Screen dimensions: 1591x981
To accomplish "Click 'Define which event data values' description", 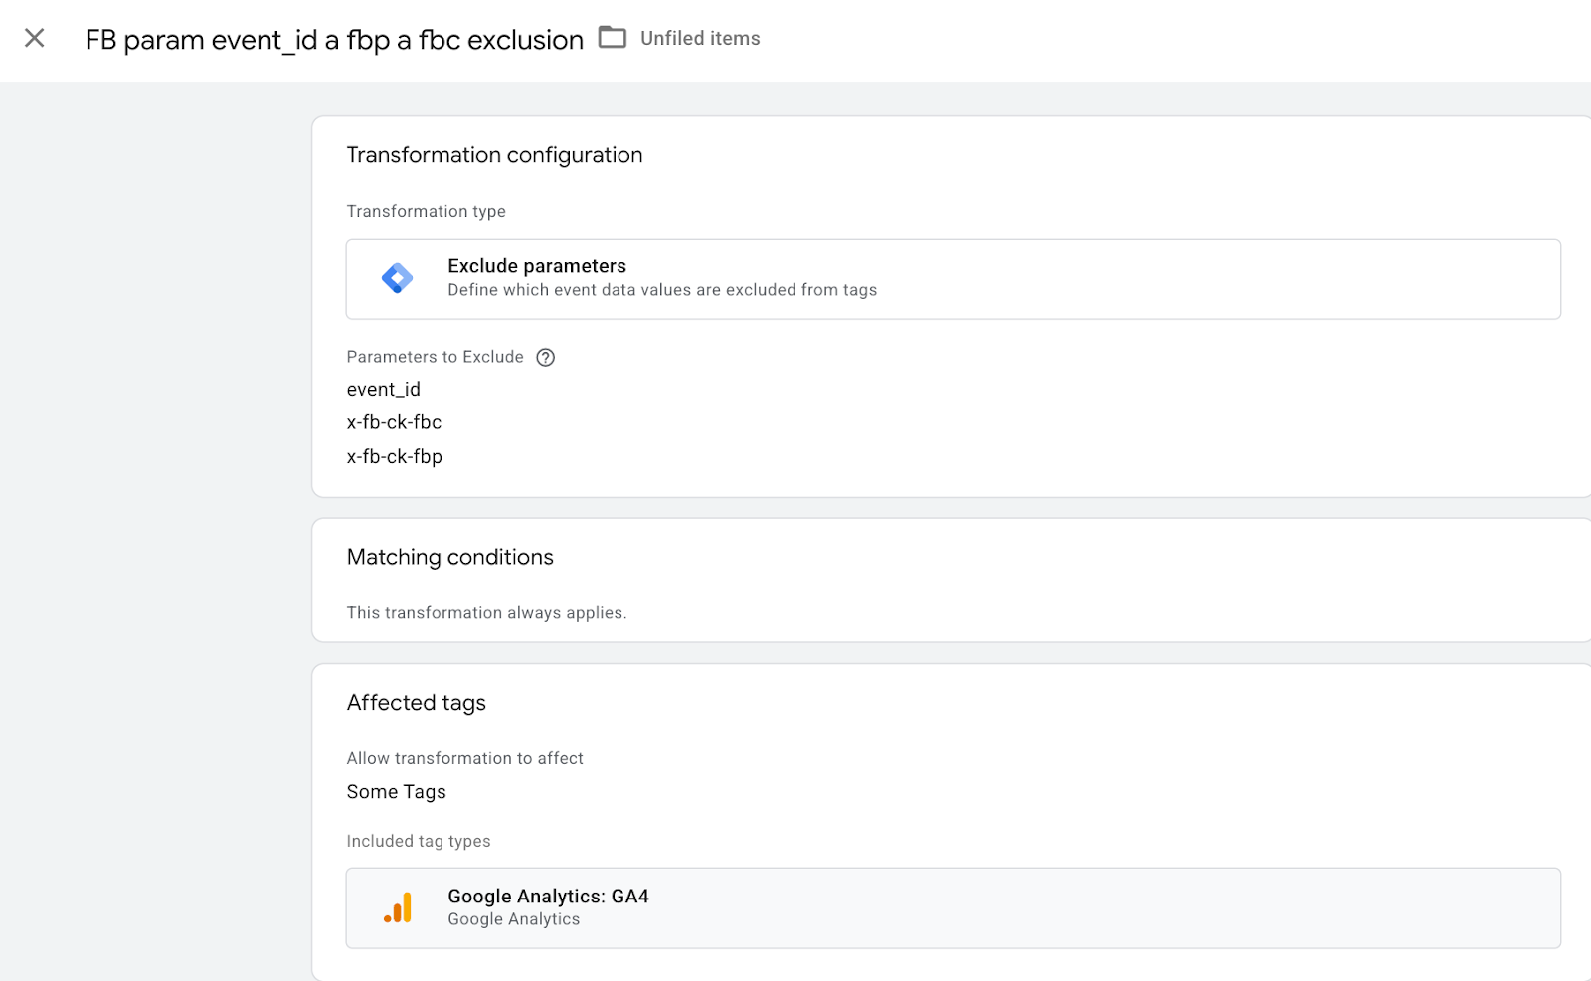I will [x=662, y=290].
